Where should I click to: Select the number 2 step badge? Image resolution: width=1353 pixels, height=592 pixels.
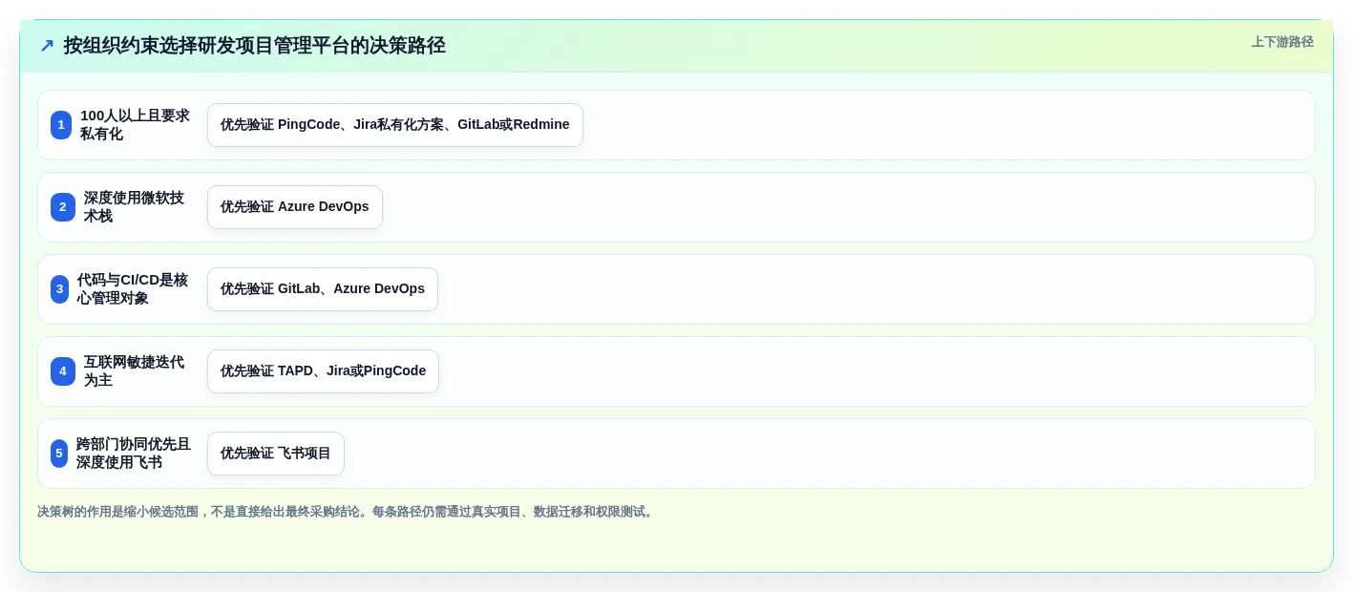(63, 207)
